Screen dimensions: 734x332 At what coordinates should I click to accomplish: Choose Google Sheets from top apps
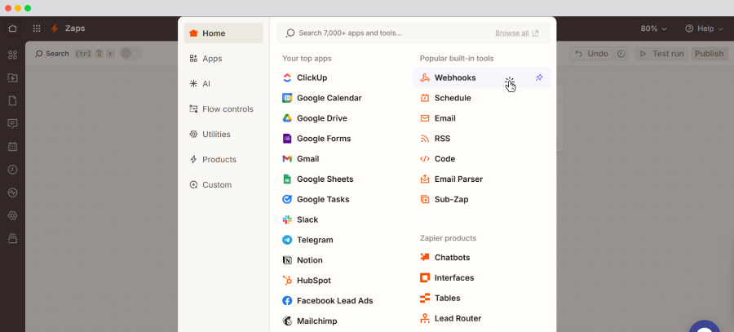pos(324,179)
